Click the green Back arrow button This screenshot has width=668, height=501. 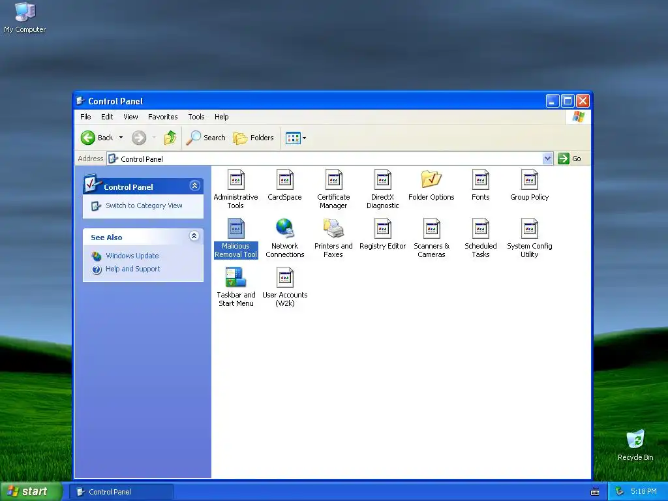(x=88, y=138)
